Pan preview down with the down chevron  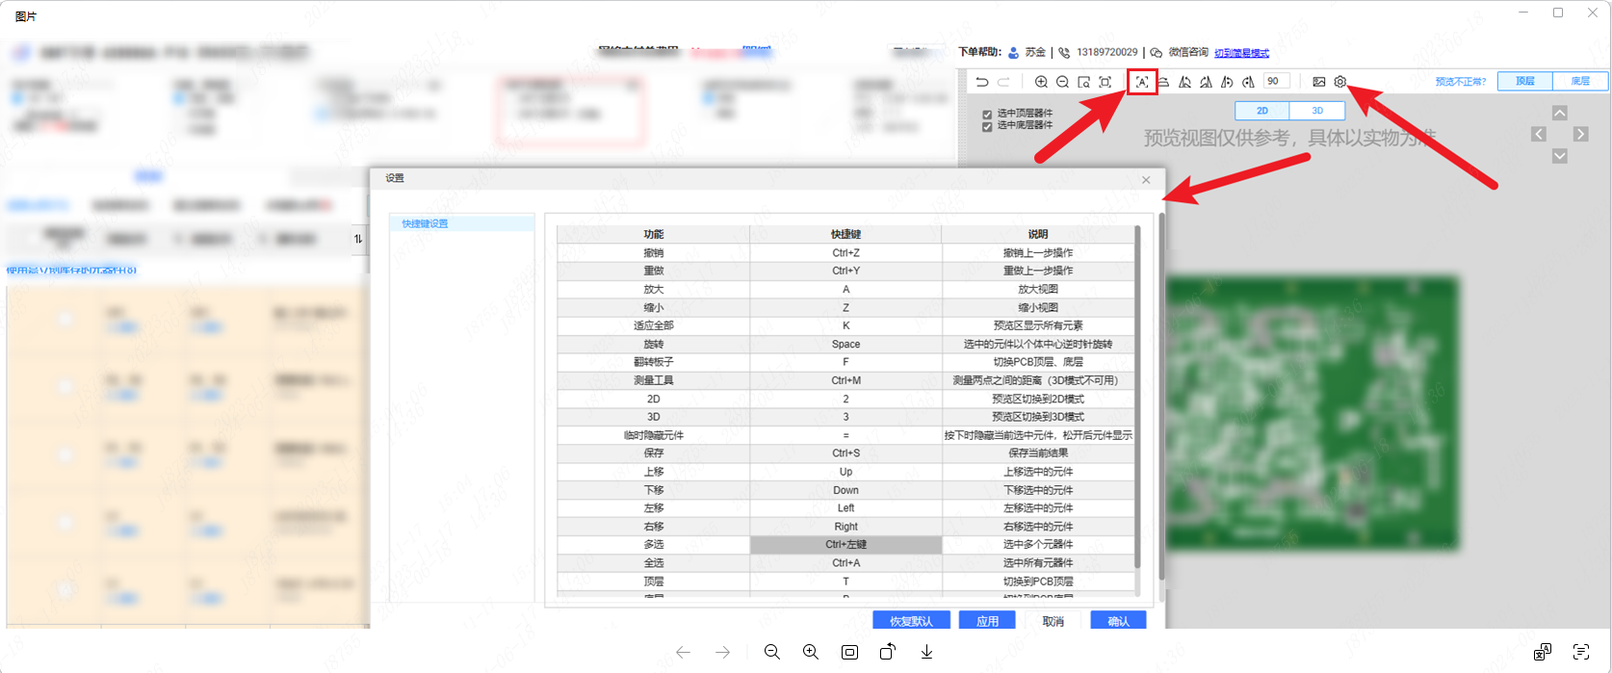(1559, 156)
